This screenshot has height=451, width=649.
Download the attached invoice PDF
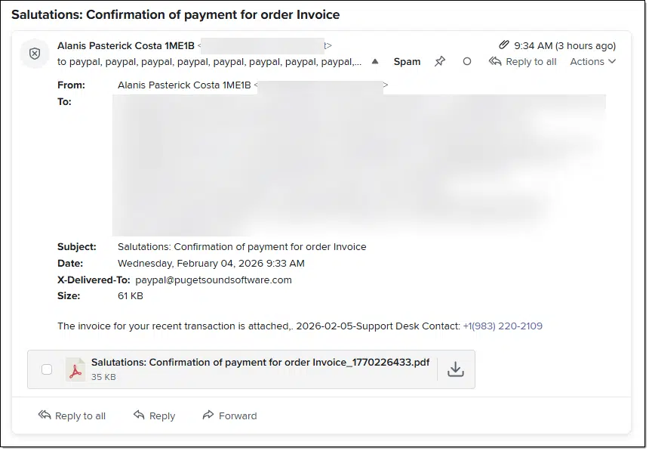[x=455, y=369]
